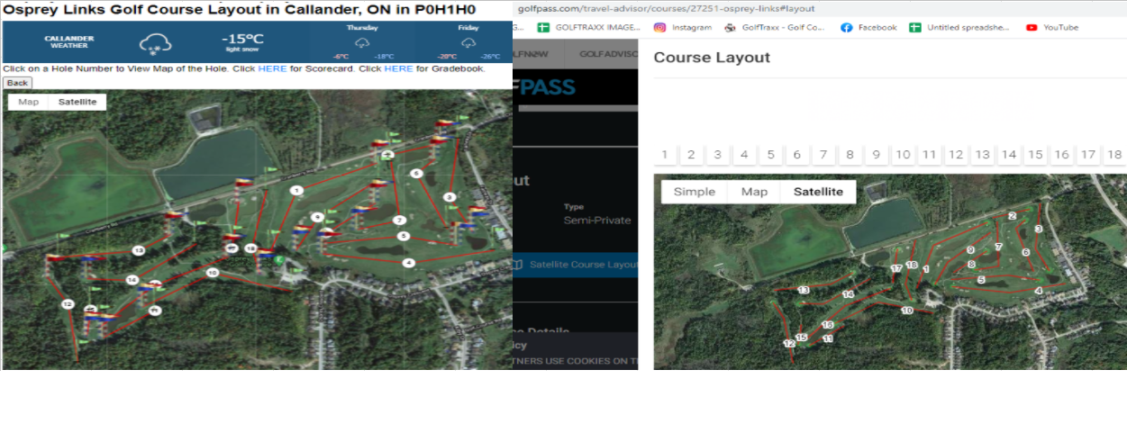Open Untitled spreadsheet bookmark
This screenshot has width=1127, height=433.
click(960, 27)
